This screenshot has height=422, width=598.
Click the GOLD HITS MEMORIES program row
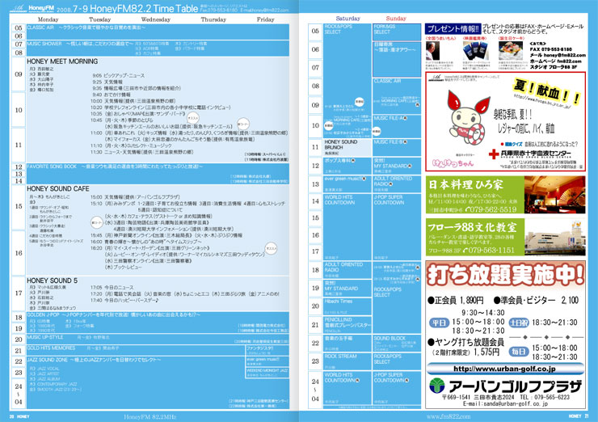[x=136, y=350]
